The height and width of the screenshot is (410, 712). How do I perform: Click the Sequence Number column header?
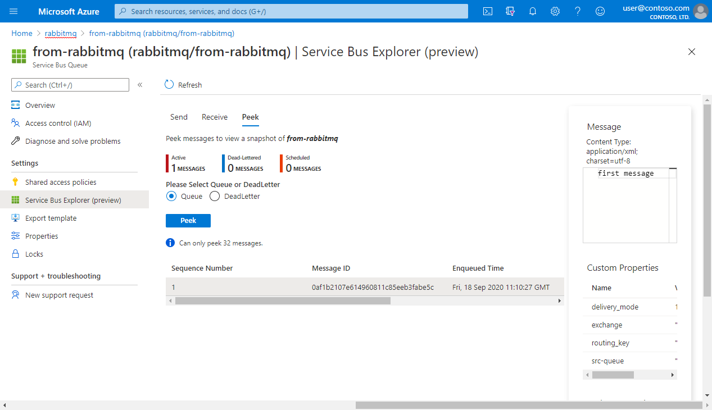pyautogui.click(x=202, y=268)
